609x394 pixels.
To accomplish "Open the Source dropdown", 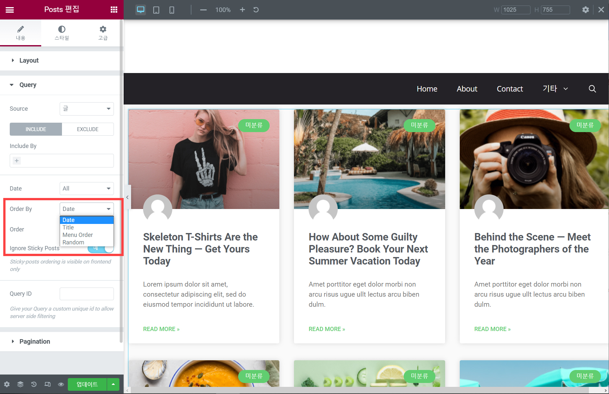I will pos(87,109).
